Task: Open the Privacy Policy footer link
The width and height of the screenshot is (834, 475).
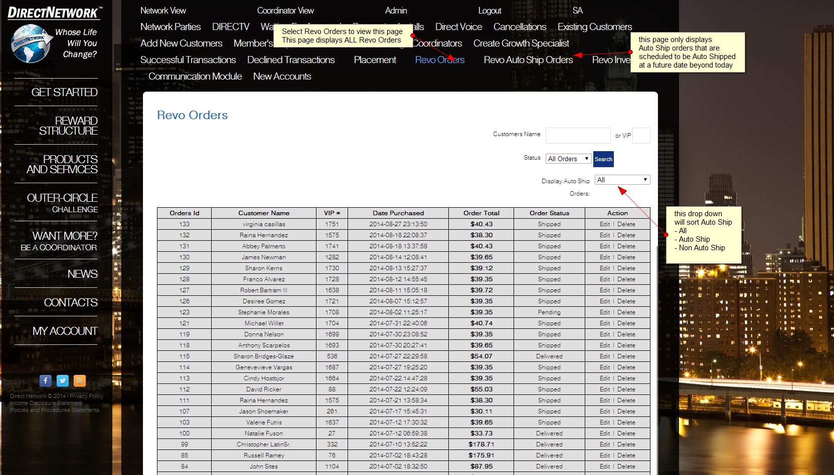Action: 86,396
